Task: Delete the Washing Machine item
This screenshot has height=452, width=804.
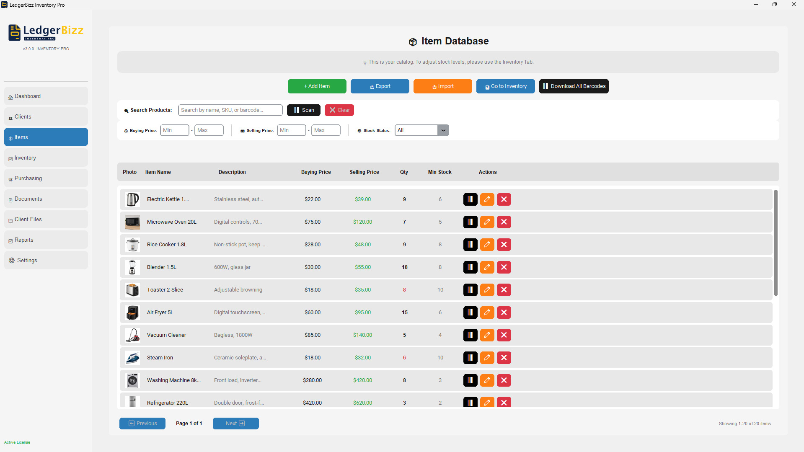Action: coord(504,380)
